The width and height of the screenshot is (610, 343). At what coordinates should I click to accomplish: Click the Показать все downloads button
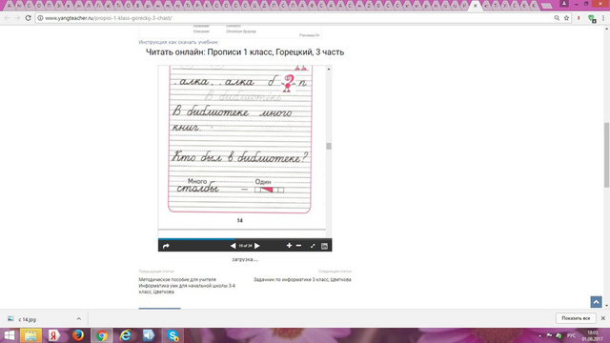click(576, 318)
